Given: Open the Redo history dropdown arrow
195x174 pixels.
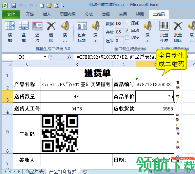Looking at the screenshot, I should coord(36,6).
